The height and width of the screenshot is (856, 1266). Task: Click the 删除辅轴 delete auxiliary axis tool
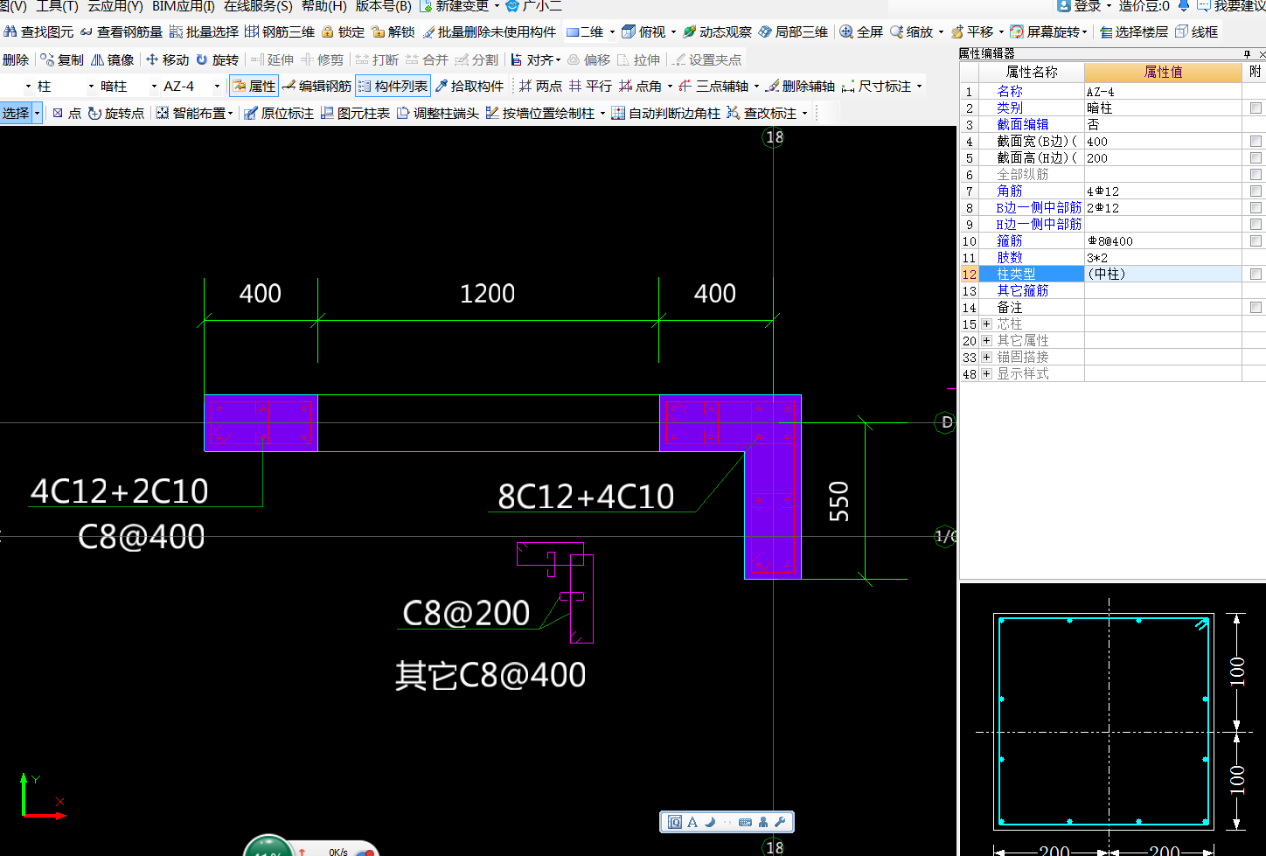800,86
